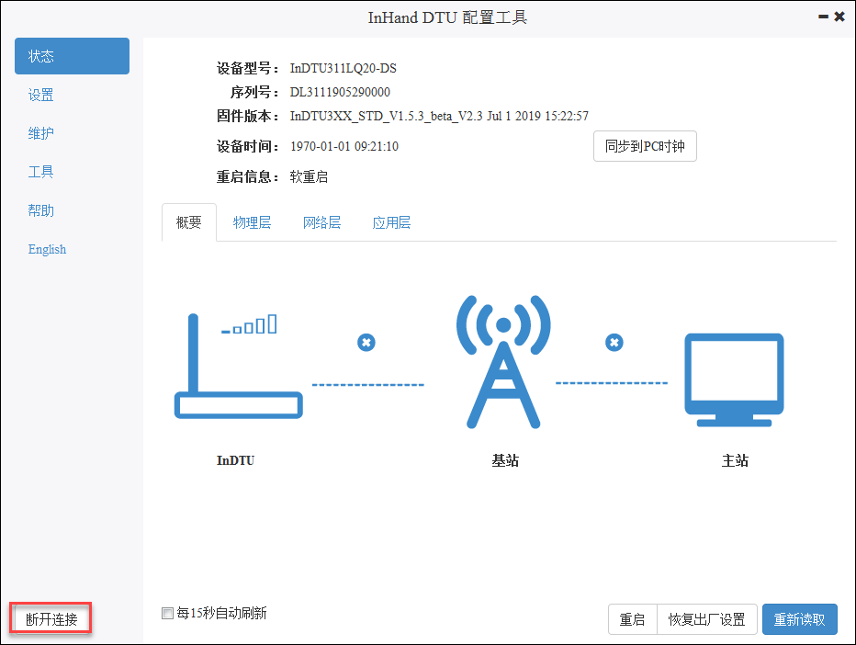
Task: Open the 设置 sidebar section
Action: tap(41, 95)
